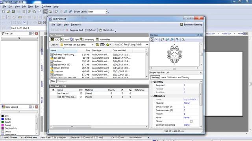
Task: Open the edit part icon in Preview toolbar
Action: click(x=183, y=40)
